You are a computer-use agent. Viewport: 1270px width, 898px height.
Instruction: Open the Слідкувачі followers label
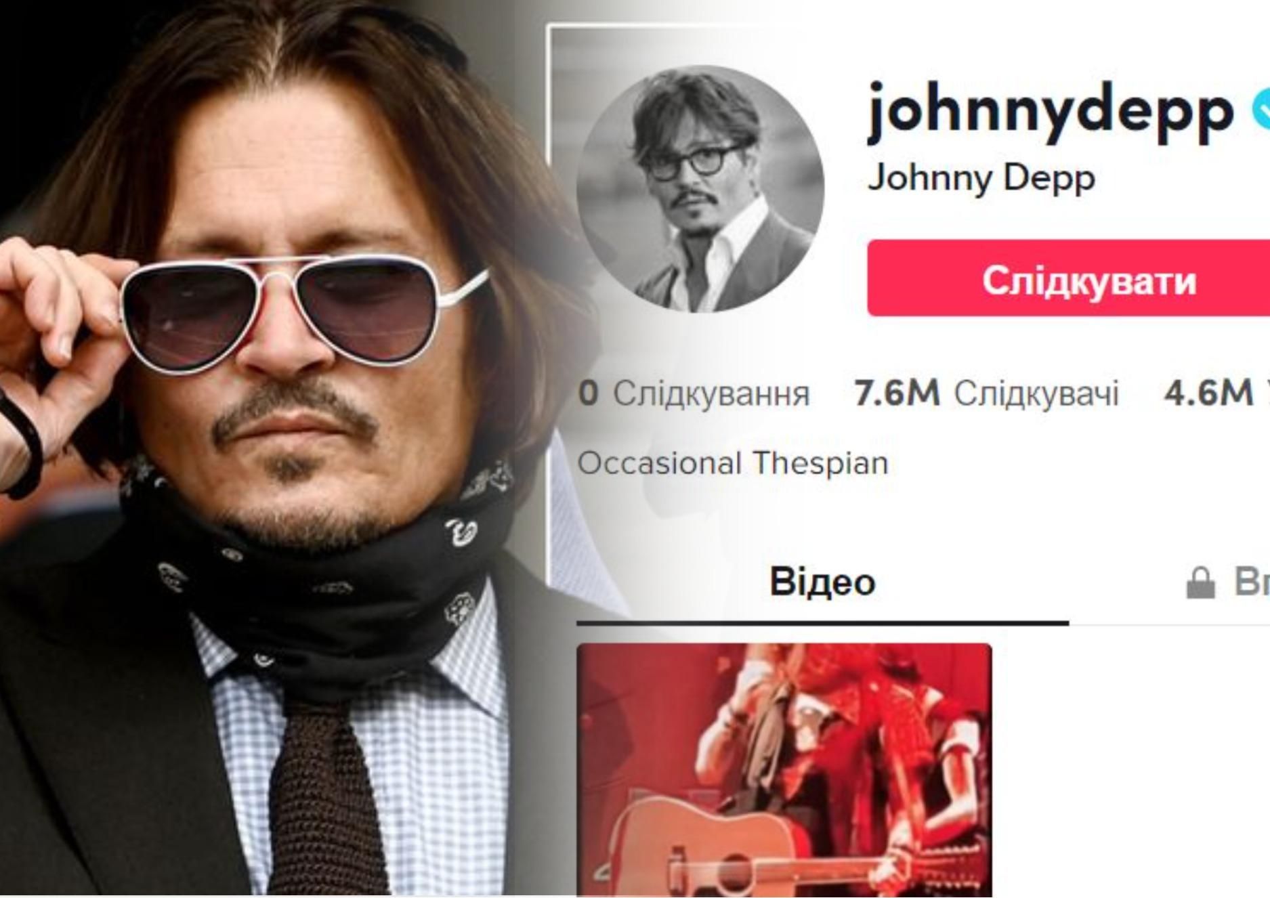(x=1036, y=393)
